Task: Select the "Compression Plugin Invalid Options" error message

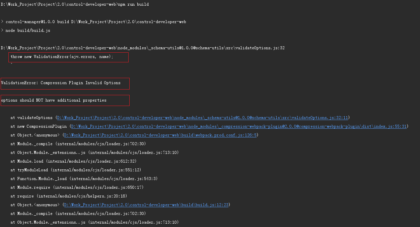Action: (61, 83)
